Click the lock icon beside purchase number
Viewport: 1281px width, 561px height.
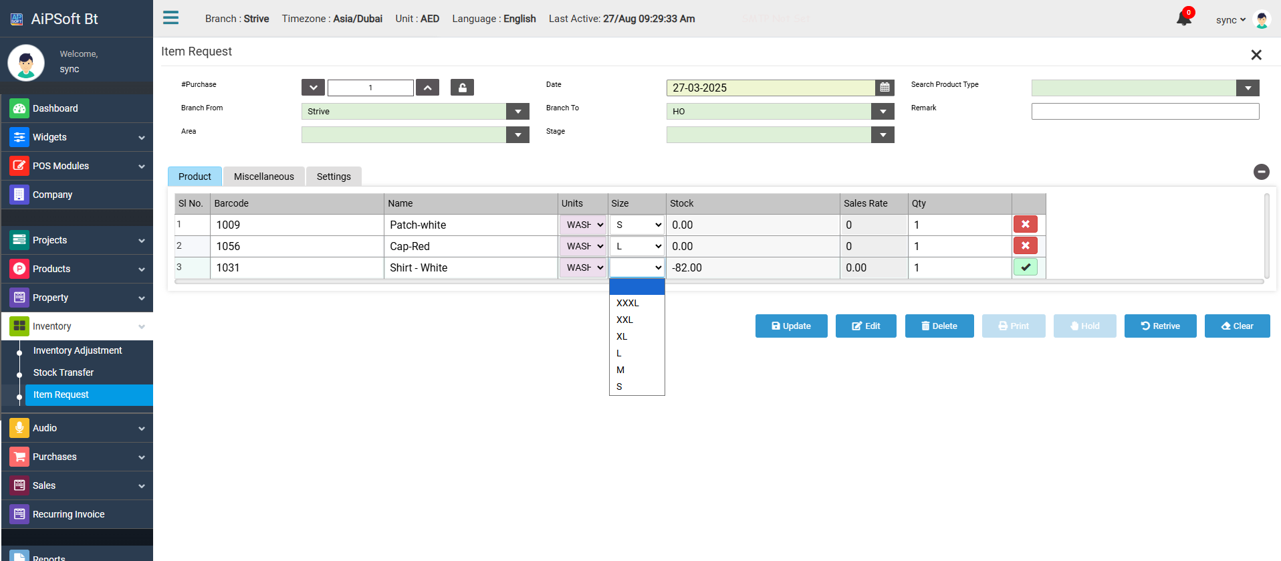tap(462, 88)
